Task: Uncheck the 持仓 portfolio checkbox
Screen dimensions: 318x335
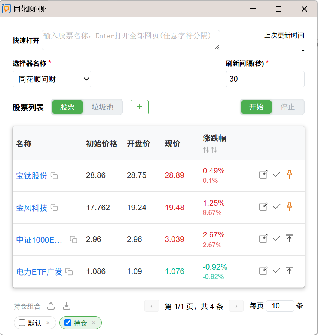Action: tap(68, 323)
